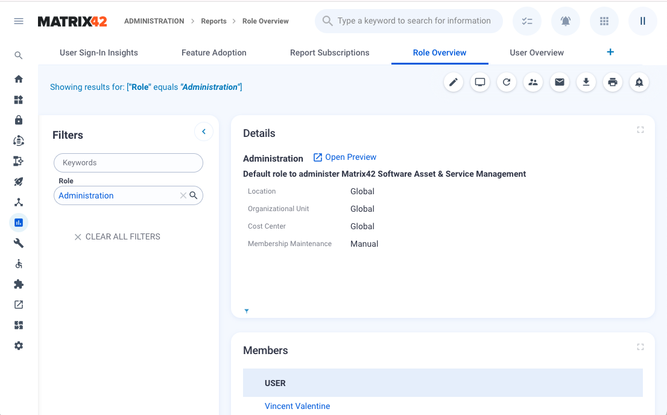The image size is (667, 415).
Task: Click the edit pencil icon in toolbar
Action: (x=454, y=82)
